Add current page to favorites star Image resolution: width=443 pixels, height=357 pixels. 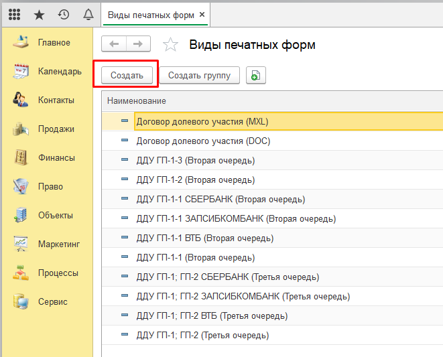(171, 45)
